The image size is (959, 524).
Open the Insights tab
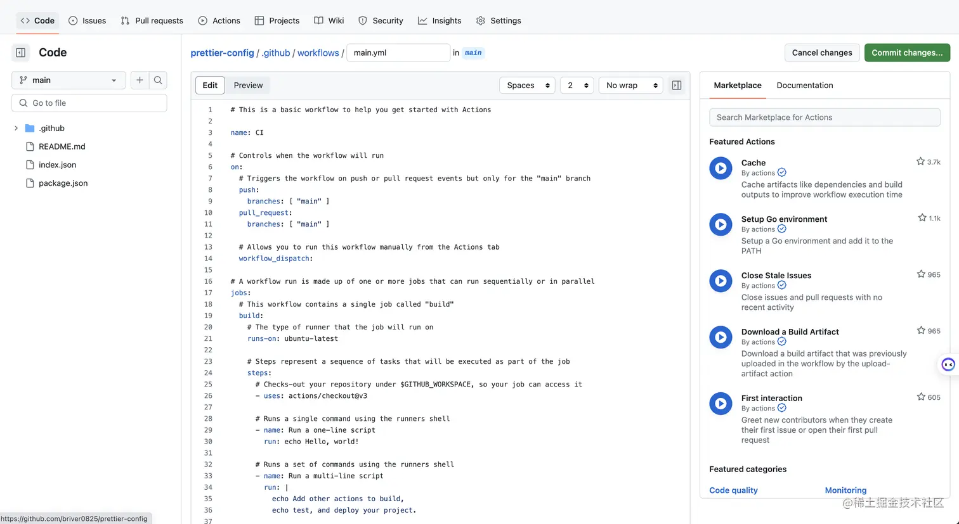click(440, 20)
